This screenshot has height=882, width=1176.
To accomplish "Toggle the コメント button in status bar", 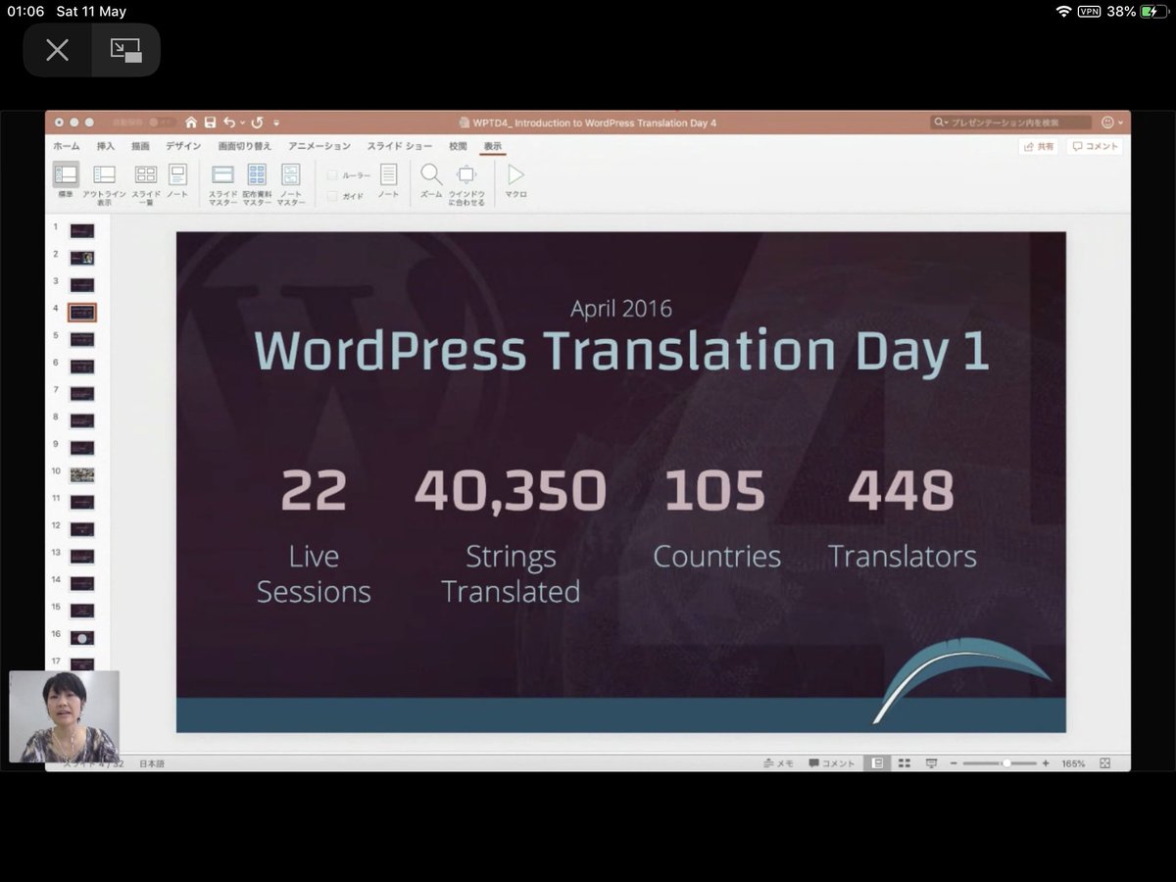I will pyautogui.click(x=832, y=762).
